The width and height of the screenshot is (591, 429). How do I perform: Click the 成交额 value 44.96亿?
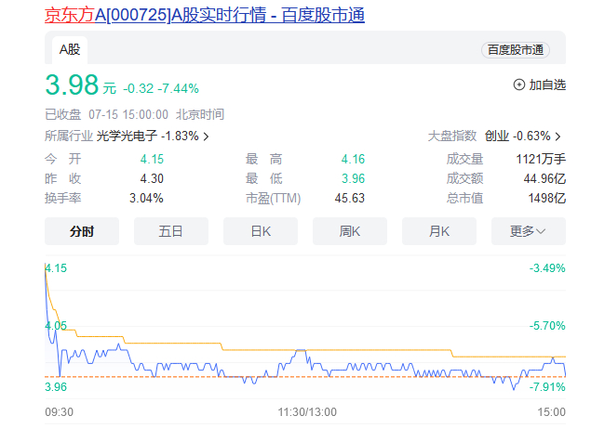544,178
